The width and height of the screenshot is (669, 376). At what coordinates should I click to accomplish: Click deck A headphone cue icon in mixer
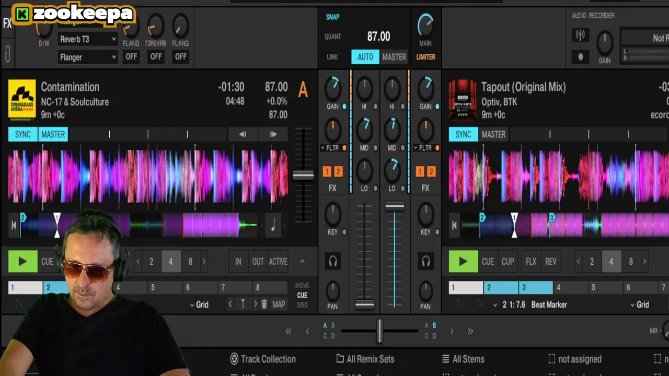pos(333,261)
